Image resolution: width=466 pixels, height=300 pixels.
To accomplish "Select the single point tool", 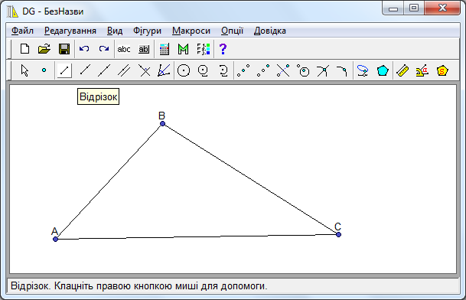I will [x=44, y=70].
